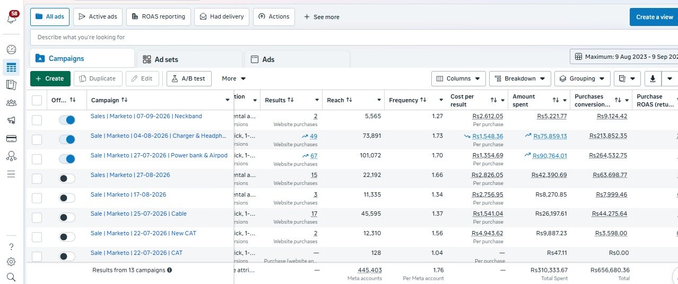Sort by Off/On column arrows

pyautogui.click(x=73, y=100)
